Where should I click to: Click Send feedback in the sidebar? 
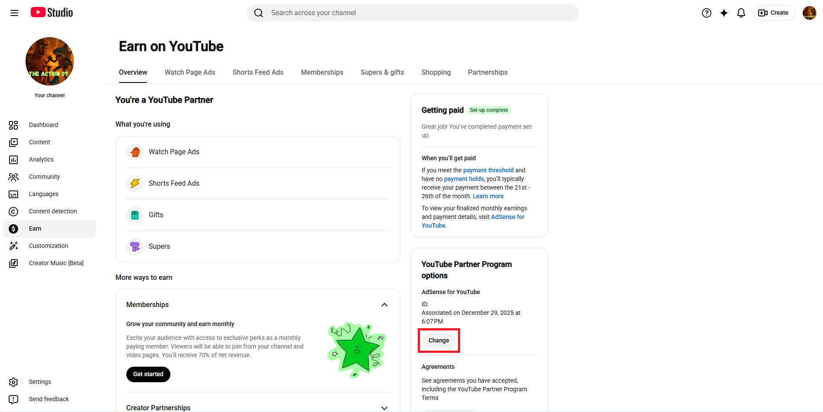point(49,399)
